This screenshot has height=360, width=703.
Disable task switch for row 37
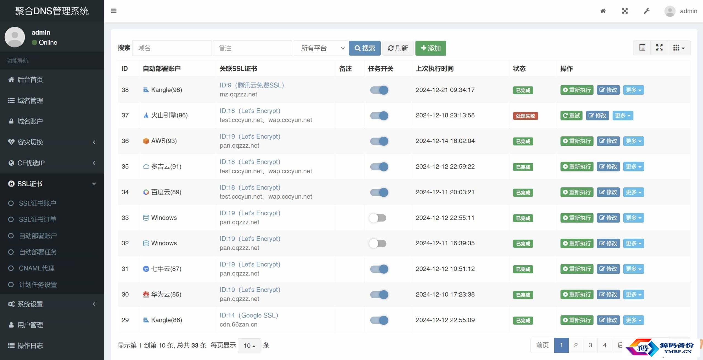coord(379,116)
